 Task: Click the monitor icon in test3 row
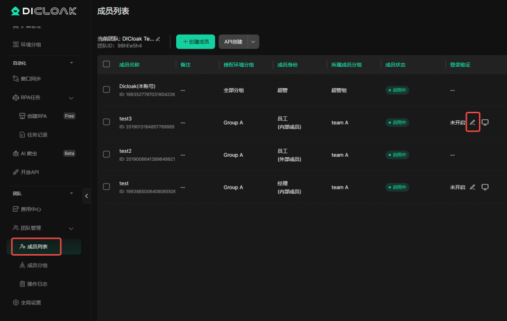pos(485,123)
